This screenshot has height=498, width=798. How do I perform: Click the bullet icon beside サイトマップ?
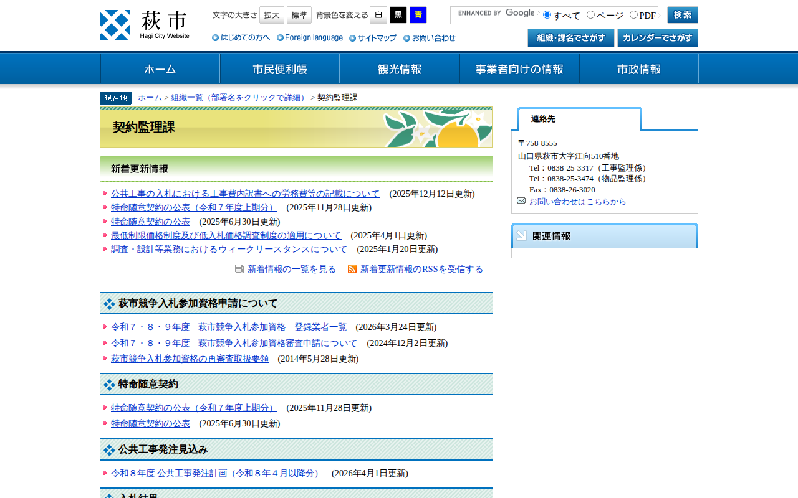point(353,38)
